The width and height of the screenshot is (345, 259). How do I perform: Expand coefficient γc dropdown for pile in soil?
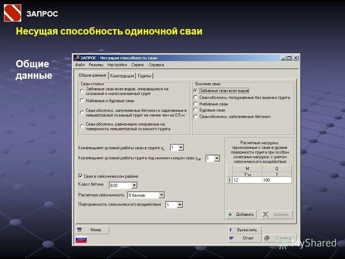tap(181, 147)
